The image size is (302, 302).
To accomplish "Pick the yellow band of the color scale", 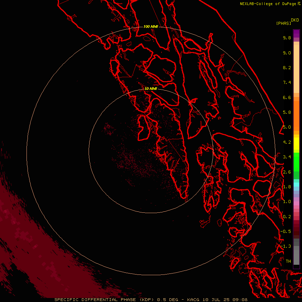I will pyautogui.click(x=296, y=144).
